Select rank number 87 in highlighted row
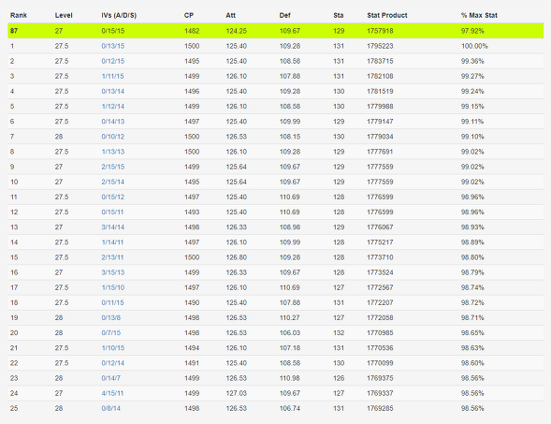551x424 pixels. coord(14,31)
